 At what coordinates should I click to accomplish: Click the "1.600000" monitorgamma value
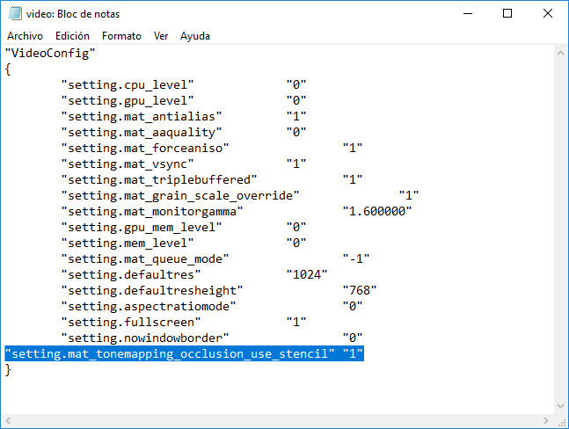(x=377, y=211)
